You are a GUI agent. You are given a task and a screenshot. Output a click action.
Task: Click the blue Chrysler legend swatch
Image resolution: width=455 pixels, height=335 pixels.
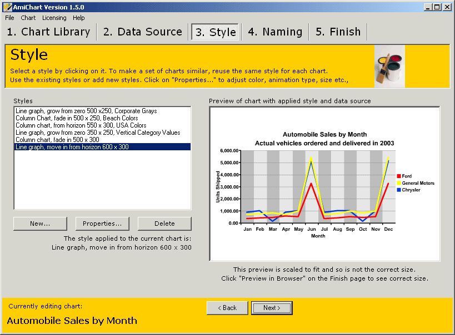[x=398, y=190]
